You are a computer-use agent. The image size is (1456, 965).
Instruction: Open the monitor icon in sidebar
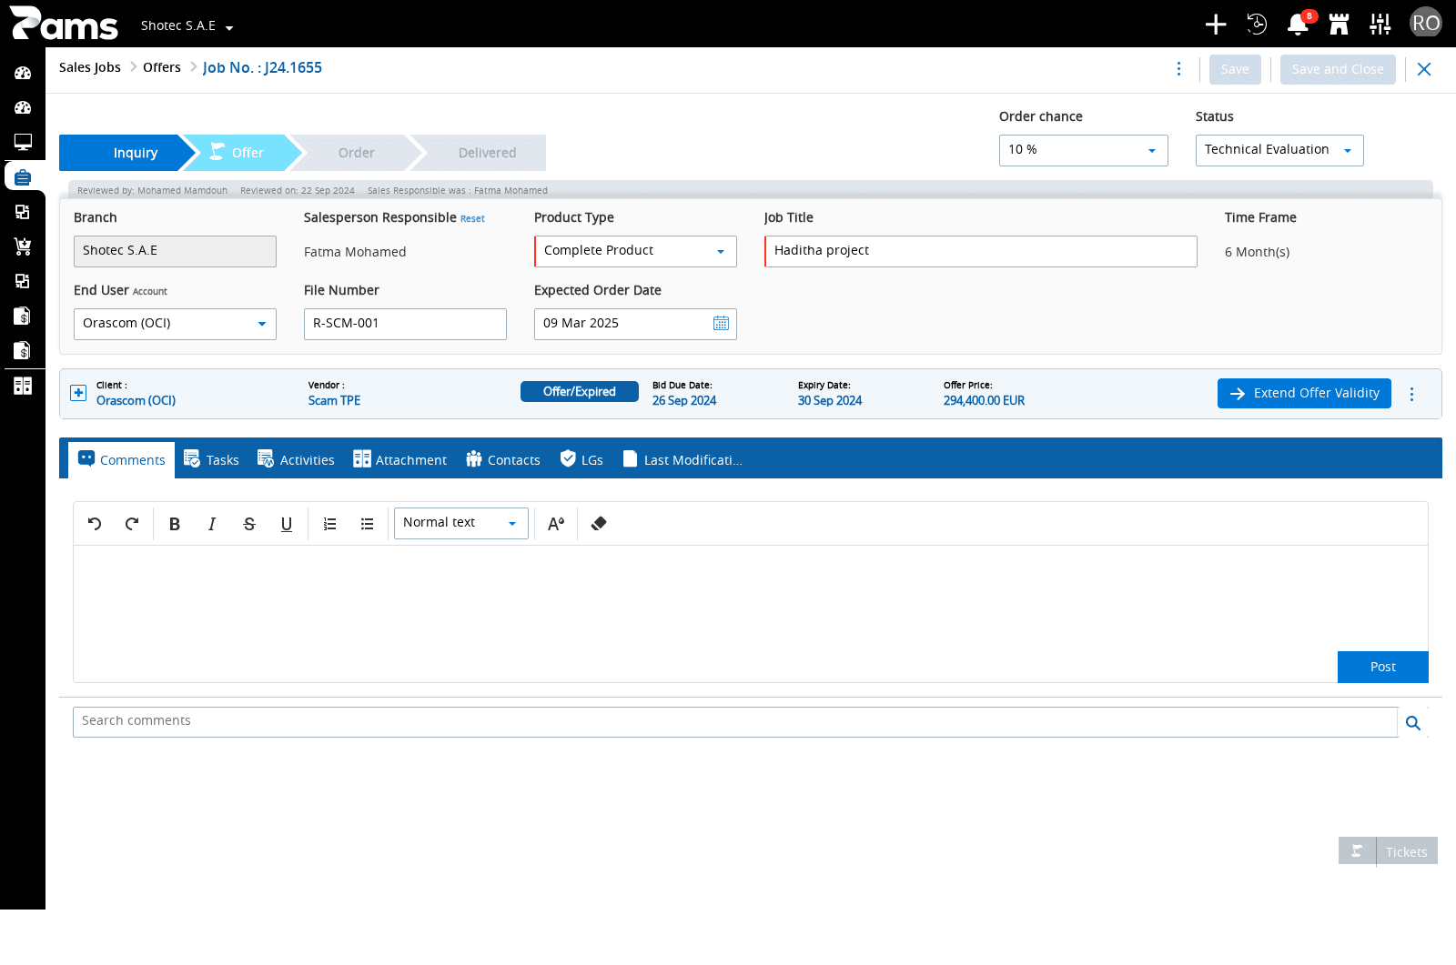point(23,142)
